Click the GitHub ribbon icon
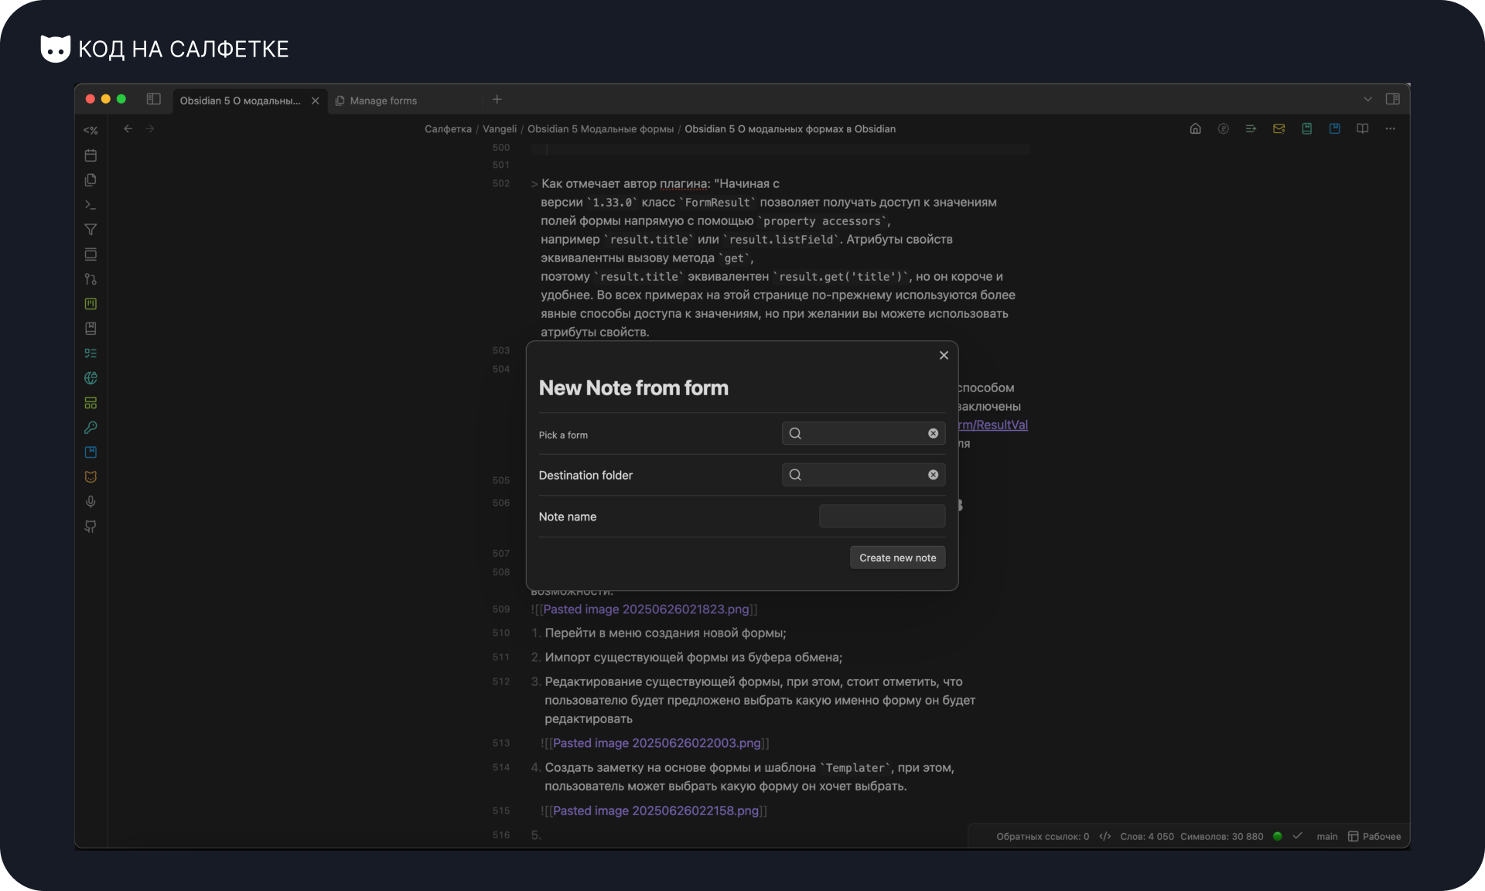 coord(90,527)
